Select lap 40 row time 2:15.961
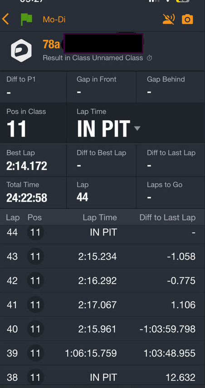The image size is (205, 388). (97, 329)
